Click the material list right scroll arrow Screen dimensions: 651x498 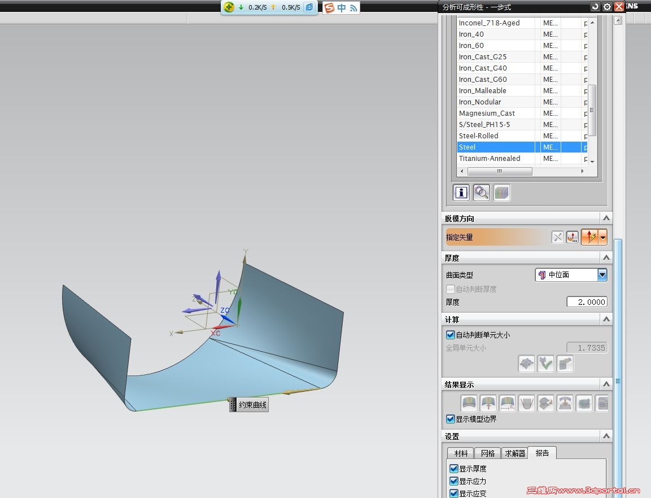[x=582, y=171]
